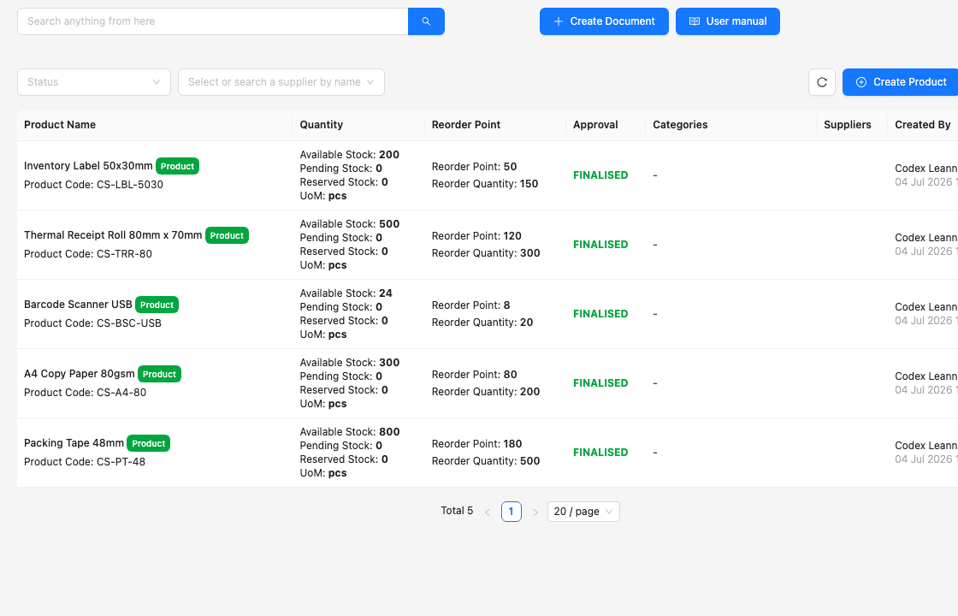This screenshot has height=616, width=958.
Task: Click Product Code: CS-A4-80 text
Action: coord(85,393)
